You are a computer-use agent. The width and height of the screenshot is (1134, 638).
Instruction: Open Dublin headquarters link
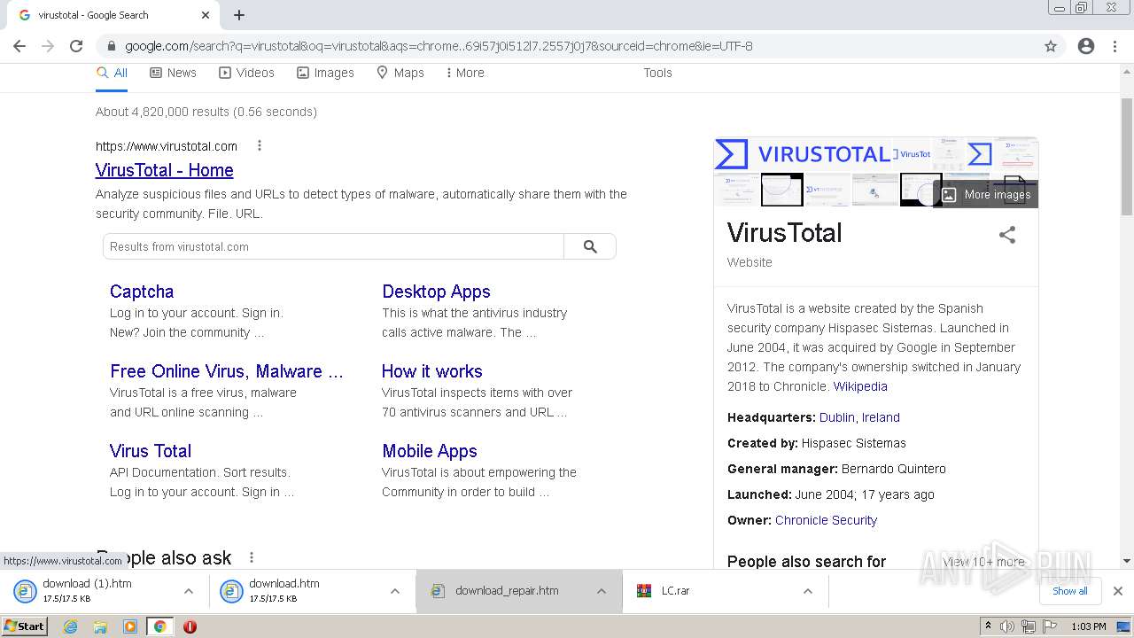837,417
